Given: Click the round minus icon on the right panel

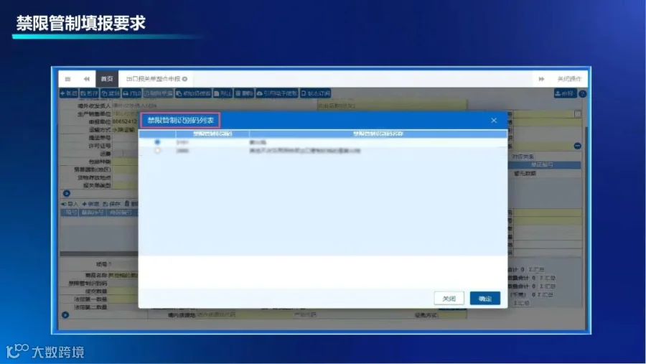Looking at the screenshot, I should [x=577, y=146].
